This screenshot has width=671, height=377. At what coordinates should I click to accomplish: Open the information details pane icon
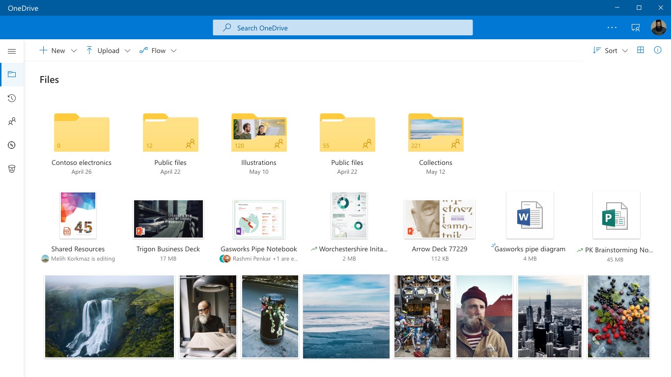tap(658, 50)
